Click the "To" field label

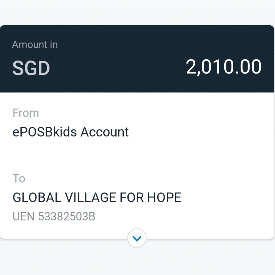pyautogui.click(x=19, y=179)
